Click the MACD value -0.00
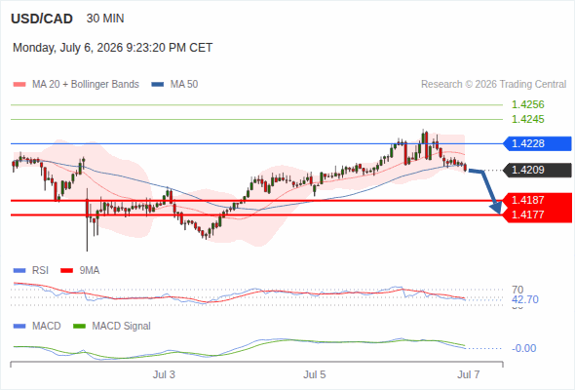This screenshot has height=390, width=575. (524, 348)
